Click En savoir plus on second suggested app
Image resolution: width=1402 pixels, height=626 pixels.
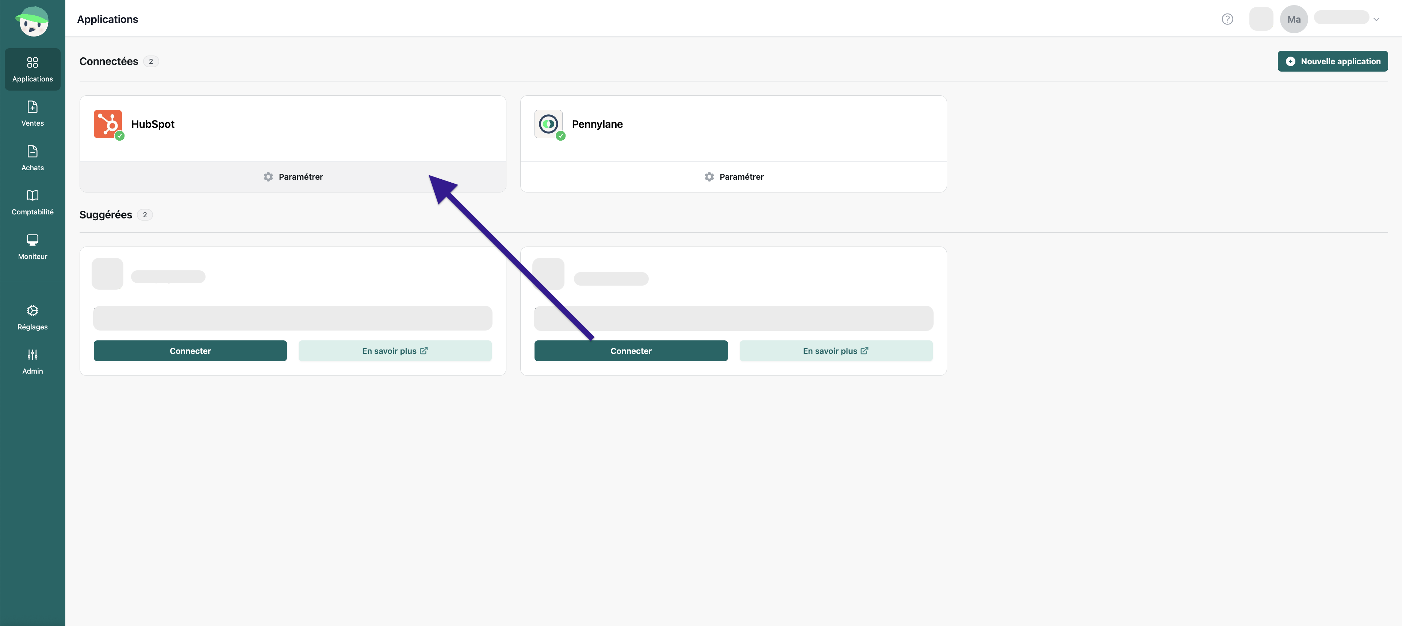(x=836, y=351)
